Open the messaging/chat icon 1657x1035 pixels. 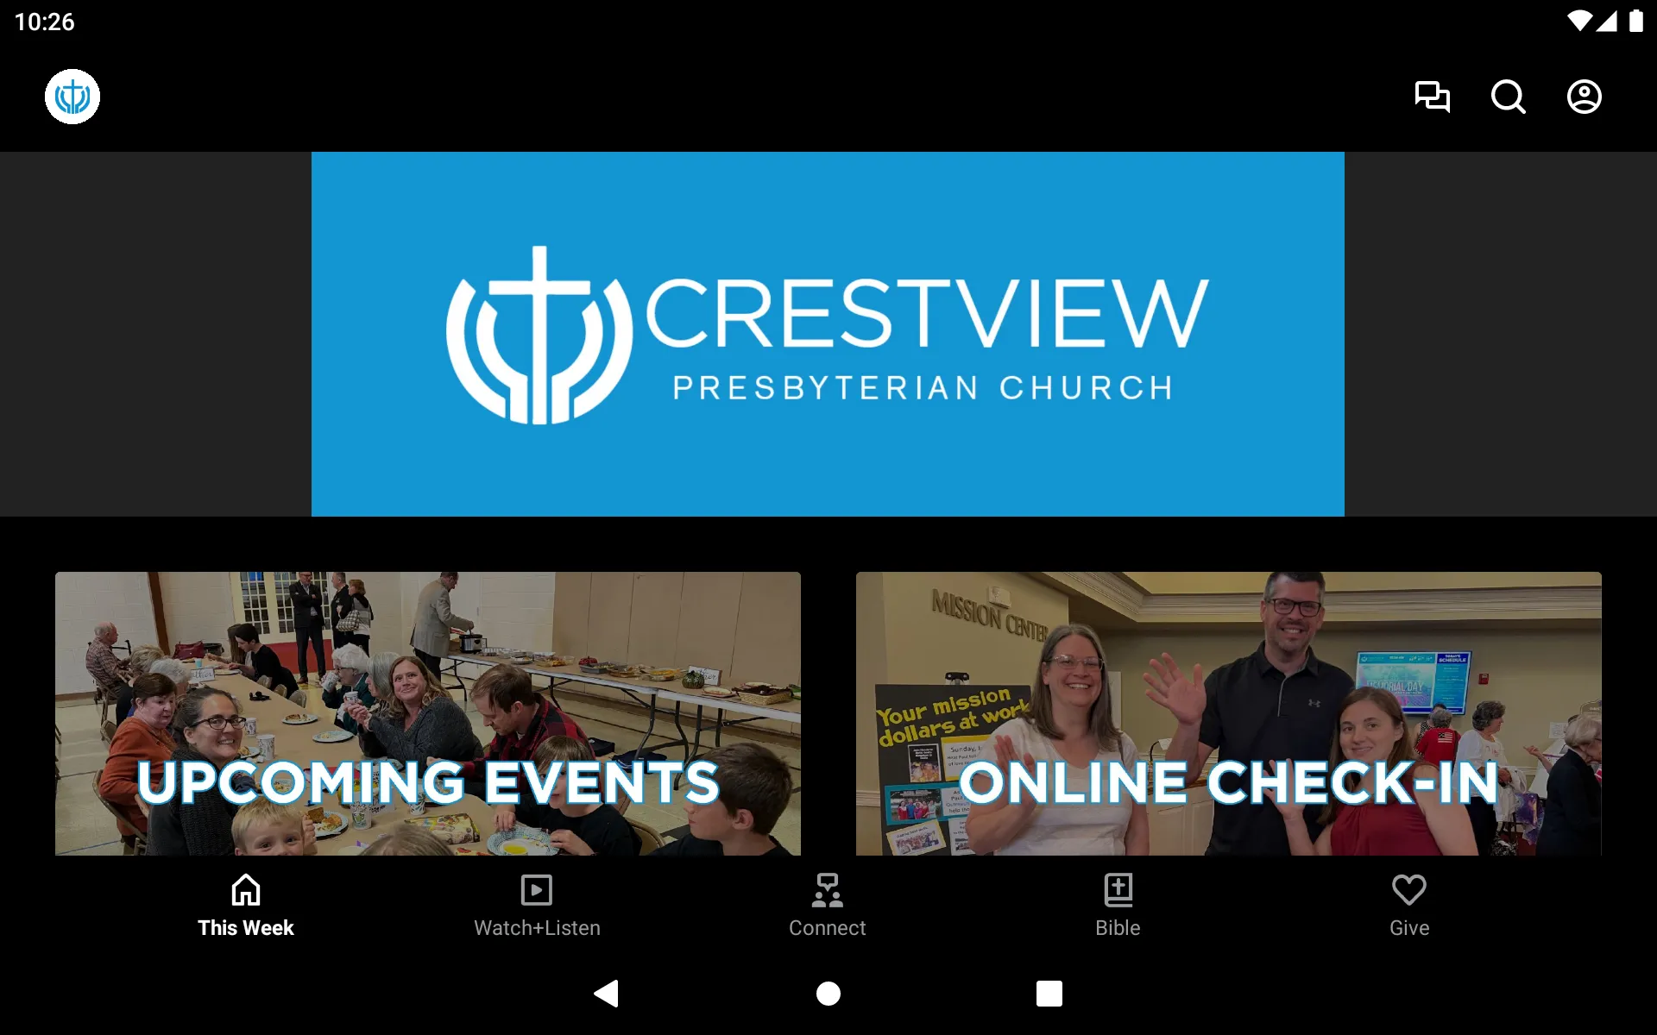[1432, 97]
